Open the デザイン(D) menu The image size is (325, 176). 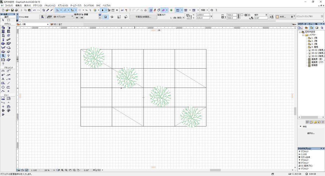pos(37,6)
